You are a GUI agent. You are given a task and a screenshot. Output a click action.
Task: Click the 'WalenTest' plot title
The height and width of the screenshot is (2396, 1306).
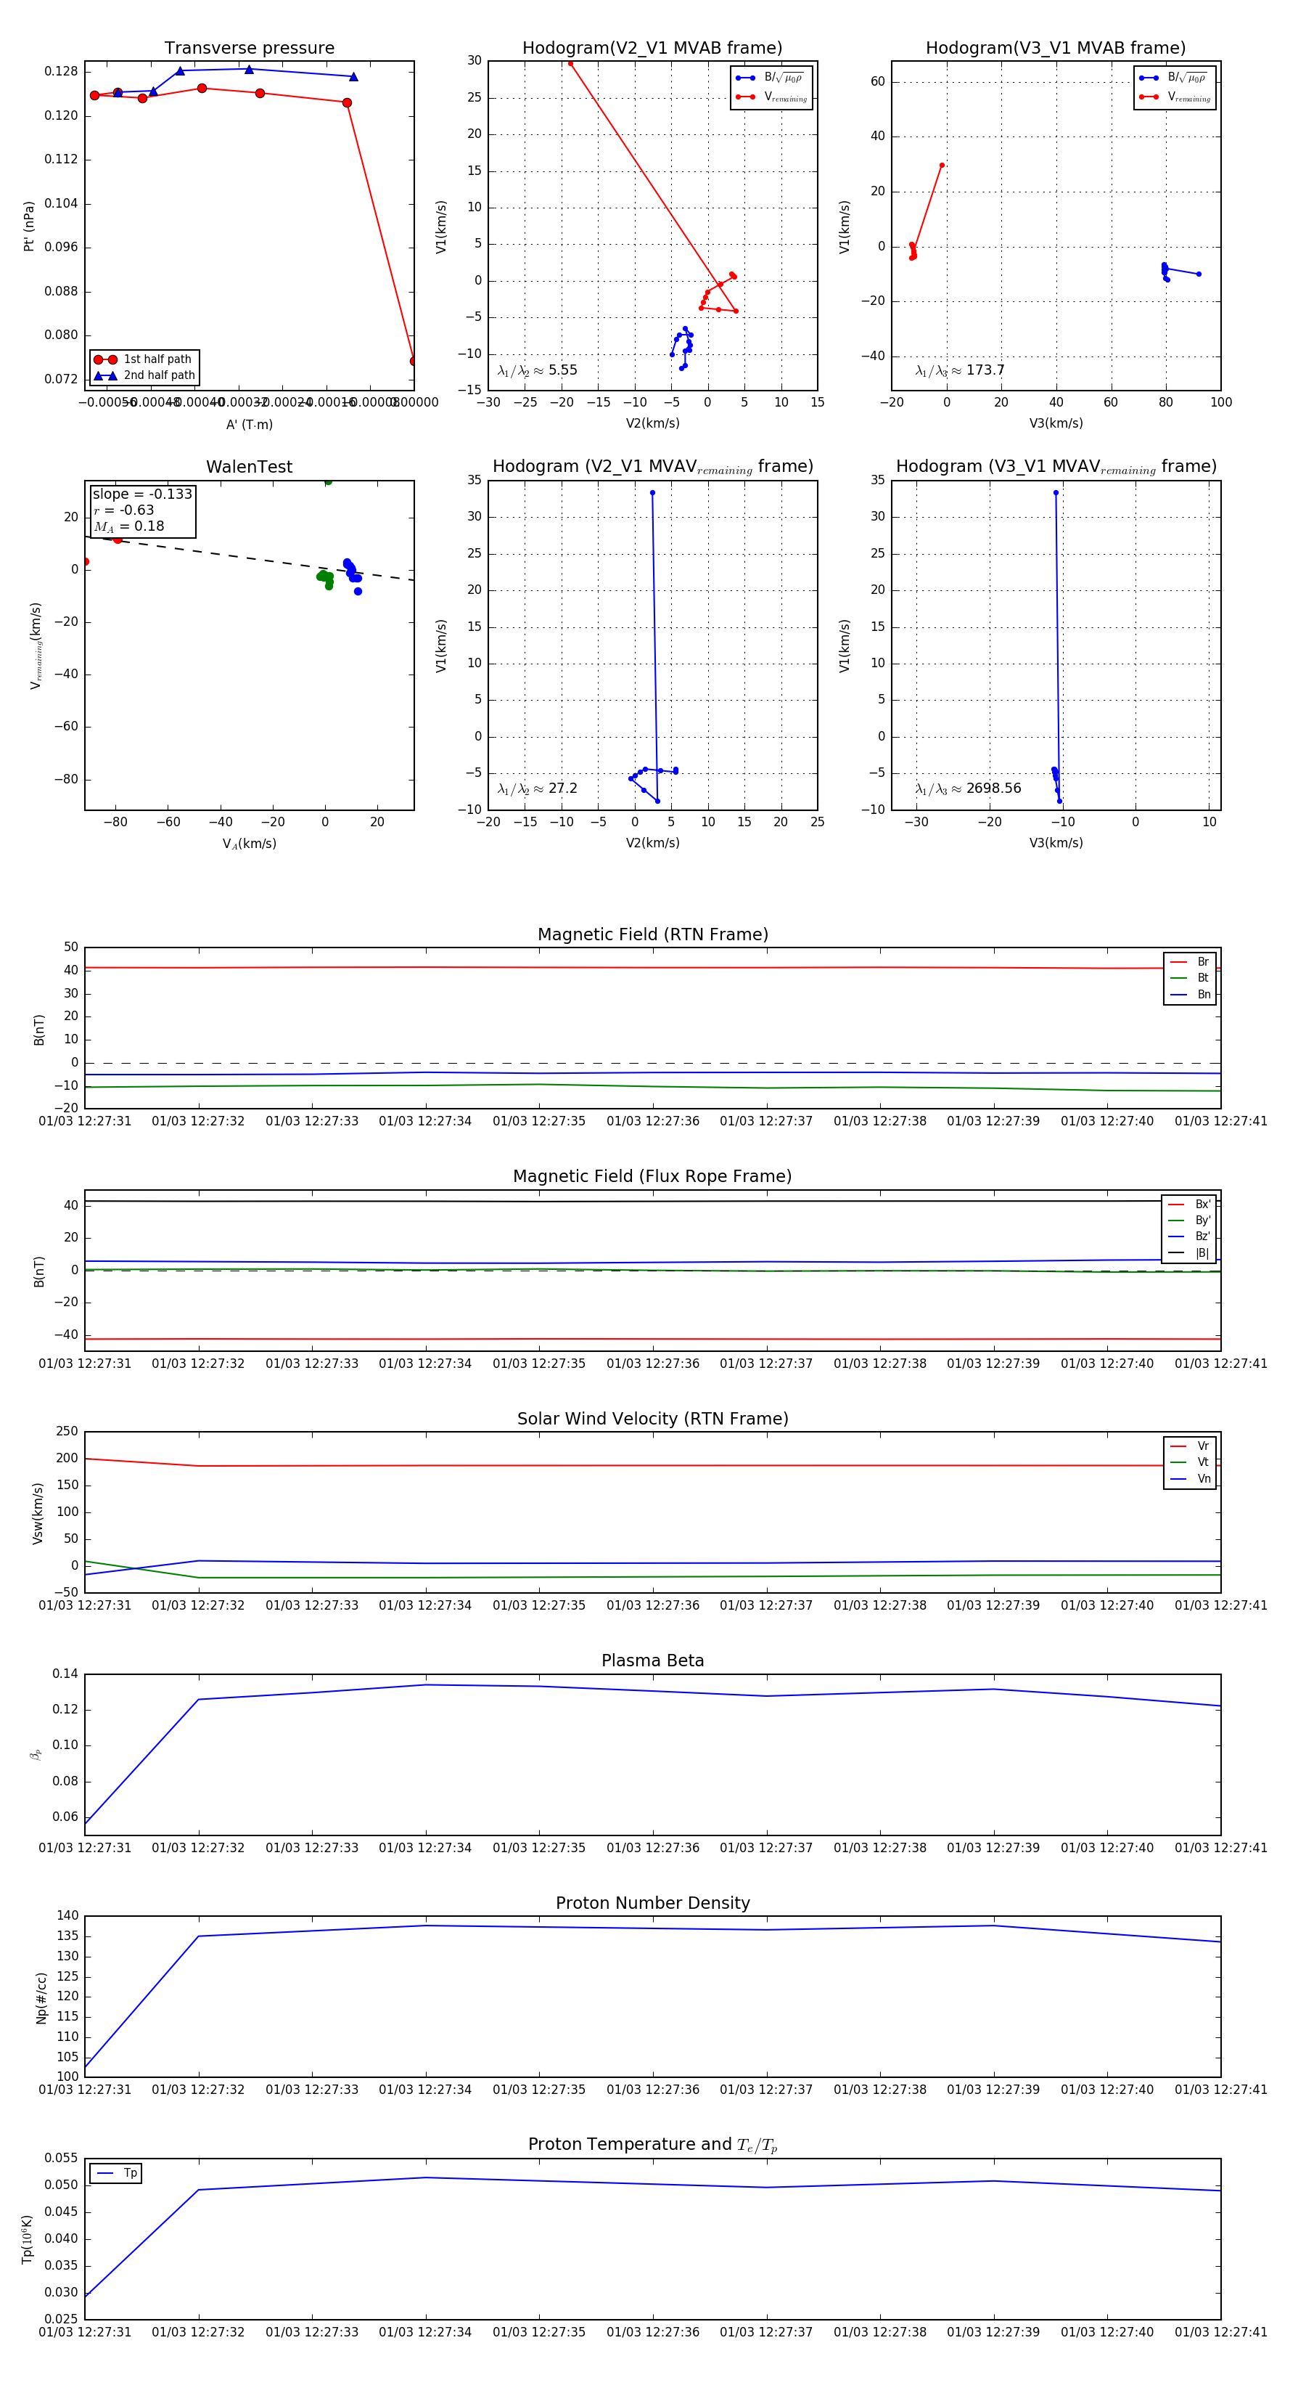pyautogui.click(x=249, y=467)
